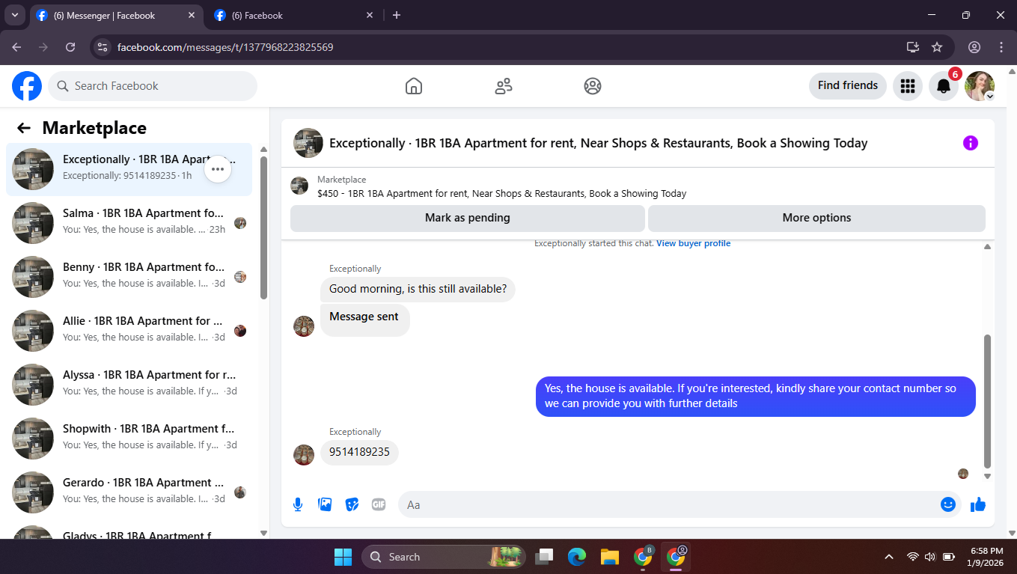Open the Friends icon in top navigation
The width and height of the screenshot is (1017, 574).
pos(504,86)
